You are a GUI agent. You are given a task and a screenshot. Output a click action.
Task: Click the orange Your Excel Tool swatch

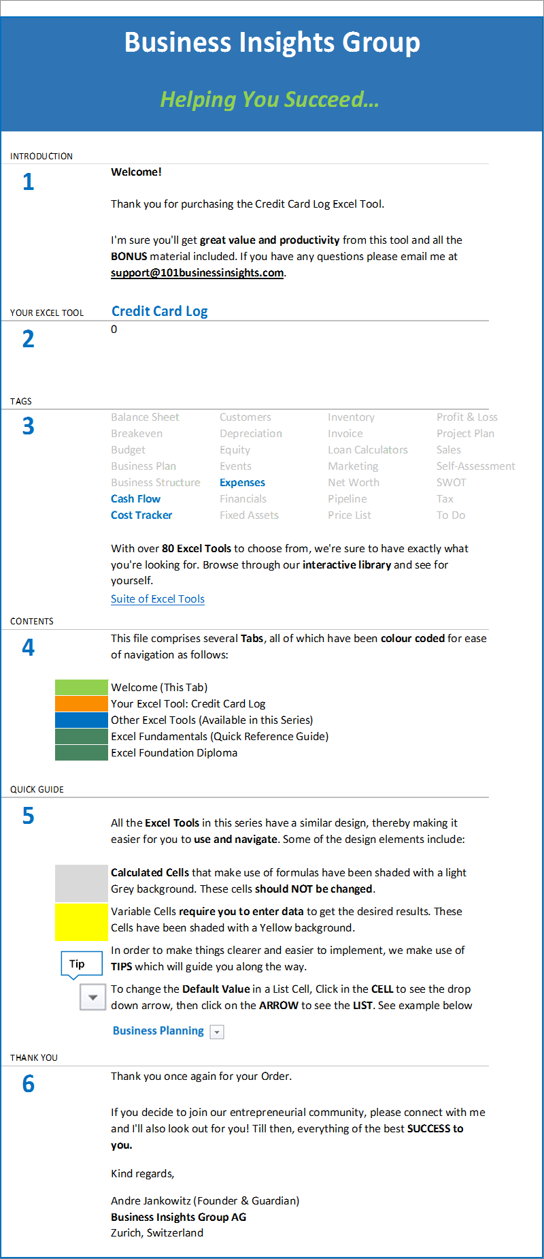pos(82,703)
